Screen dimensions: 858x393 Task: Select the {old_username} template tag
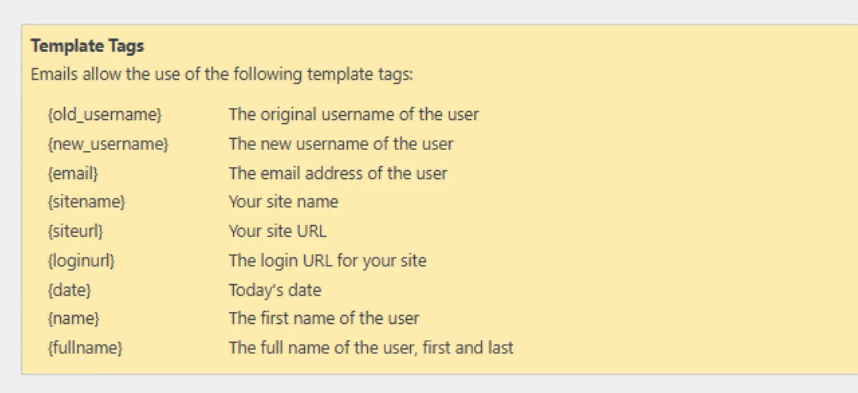[x=105, y=114]
